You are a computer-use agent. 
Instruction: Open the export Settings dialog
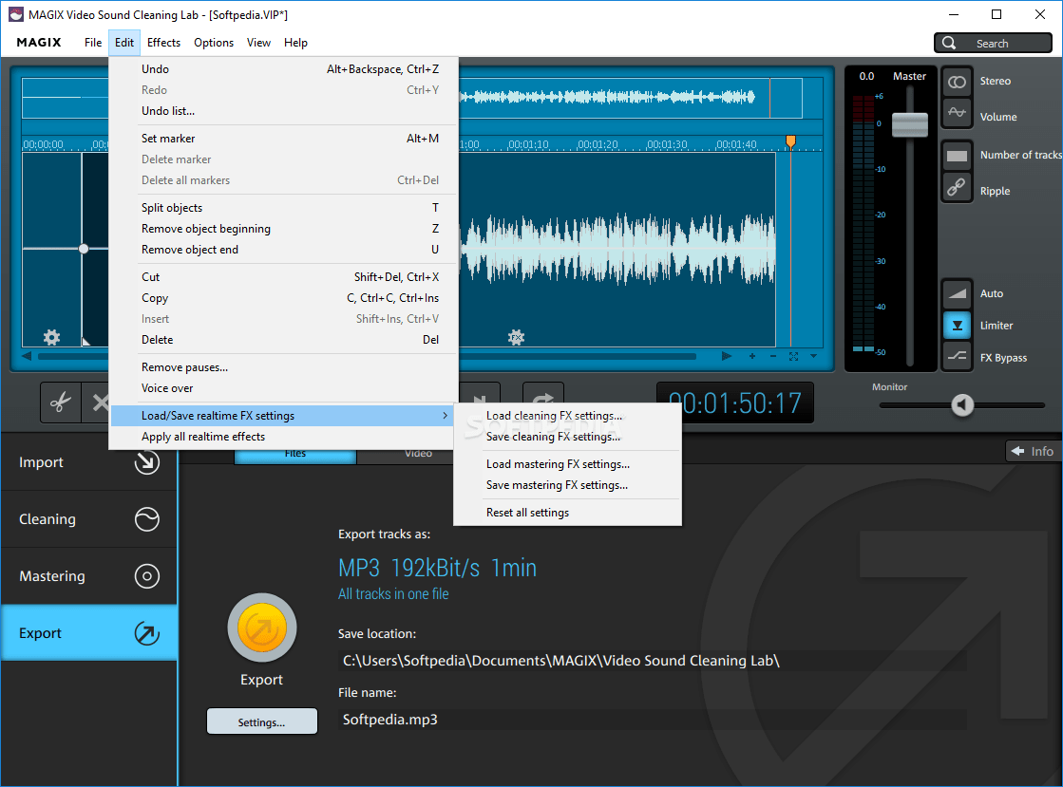click(261, 721)
